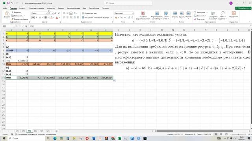Click the Save icon in title bar
Image resolution: width=252 pixels, height=141 pixels.
[8, 3]
